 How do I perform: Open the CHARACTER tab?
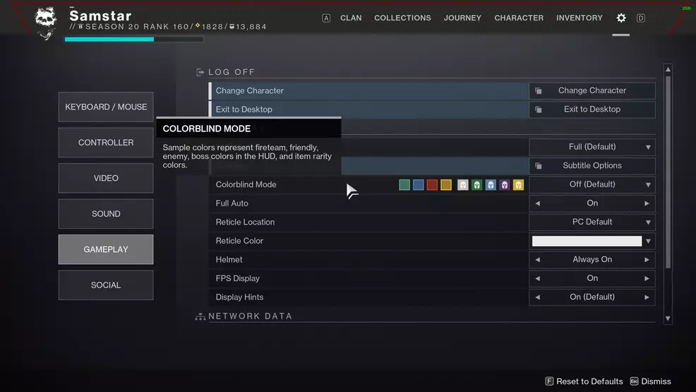tap(519, 18)
